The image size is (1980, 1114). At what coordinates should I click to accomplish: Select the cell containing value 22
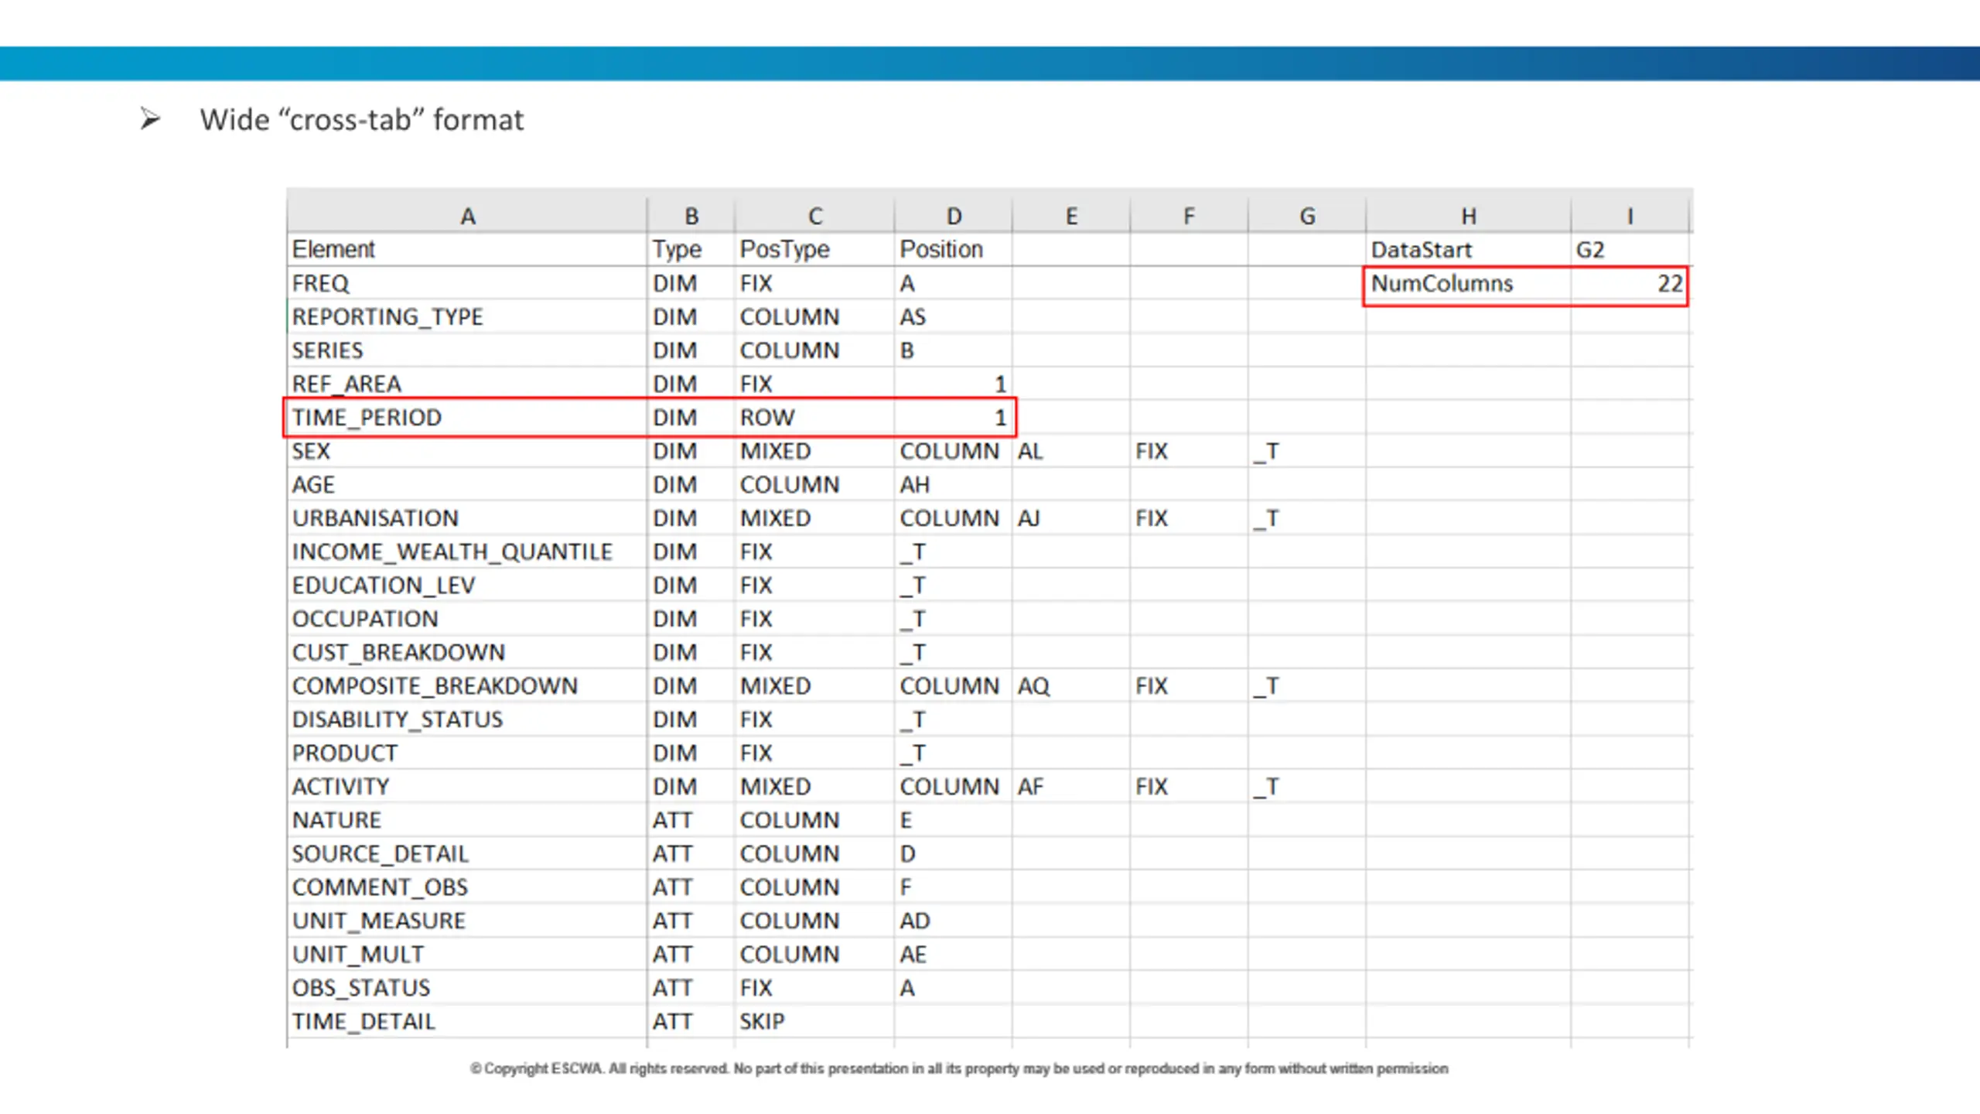(1629, 284)
